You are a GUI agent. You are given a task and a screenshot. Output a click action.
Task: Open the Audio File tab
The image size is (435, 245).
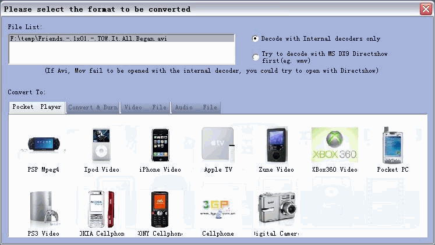coord(196,108)
